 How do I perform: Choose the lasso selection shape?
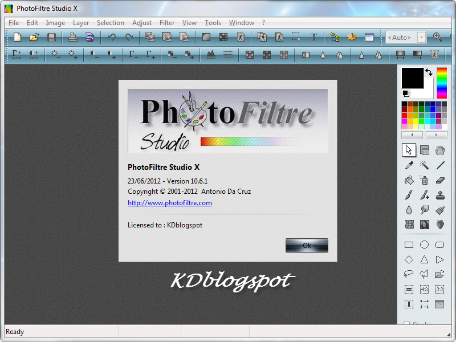click(409, 274)
